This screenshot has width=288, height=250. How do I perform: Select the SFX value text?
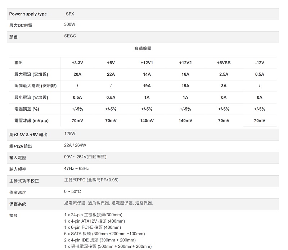point(70,14)
